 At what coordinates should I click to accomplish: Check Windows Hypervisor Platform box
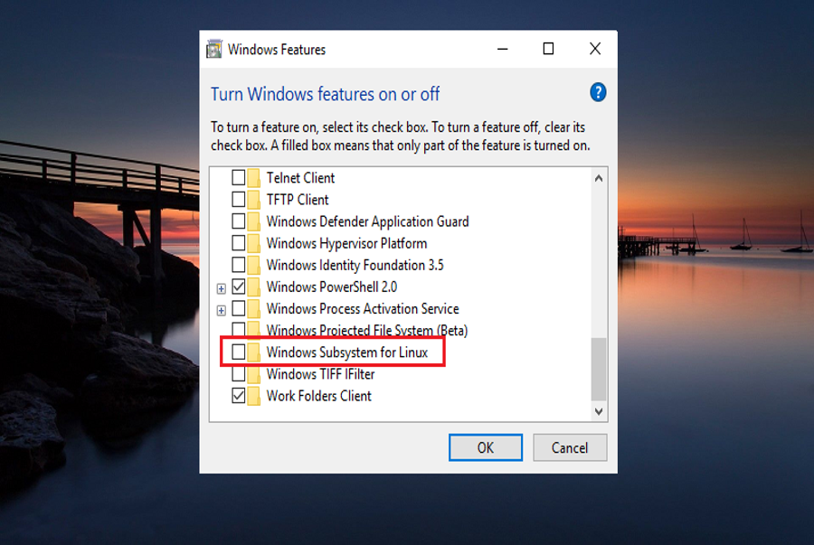click(x=238, y=243)
